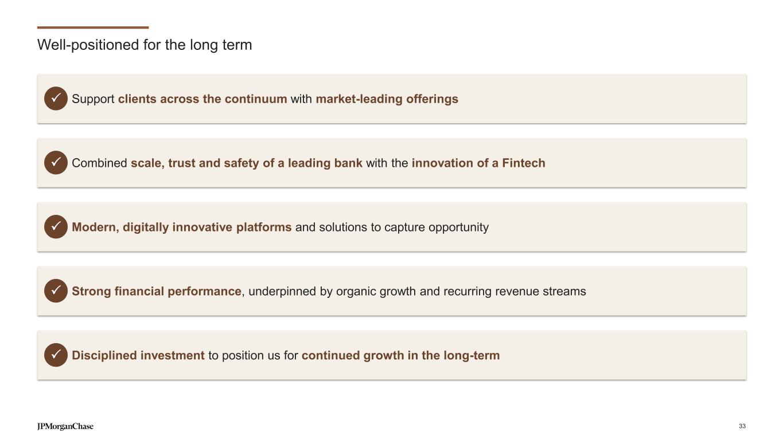Select the checkmark beside "Disciplined investment"
Screen dimensions: 783x440
(56, 355)
